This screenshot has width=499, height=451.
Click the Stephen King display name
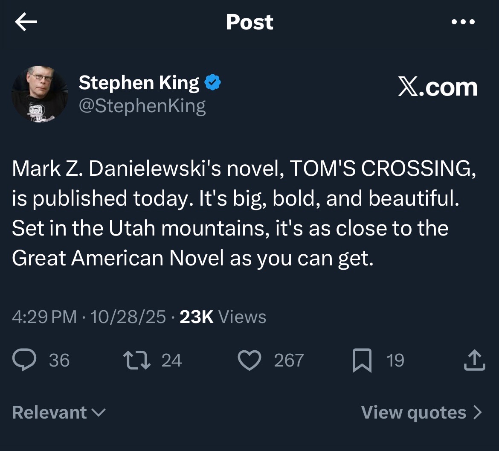point(139,82)
